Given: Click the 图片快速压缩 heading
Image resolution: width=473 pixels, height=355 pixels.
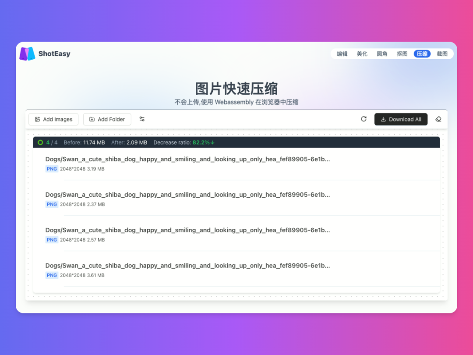Looking at the screenshot, I should [x=236, y=89].
